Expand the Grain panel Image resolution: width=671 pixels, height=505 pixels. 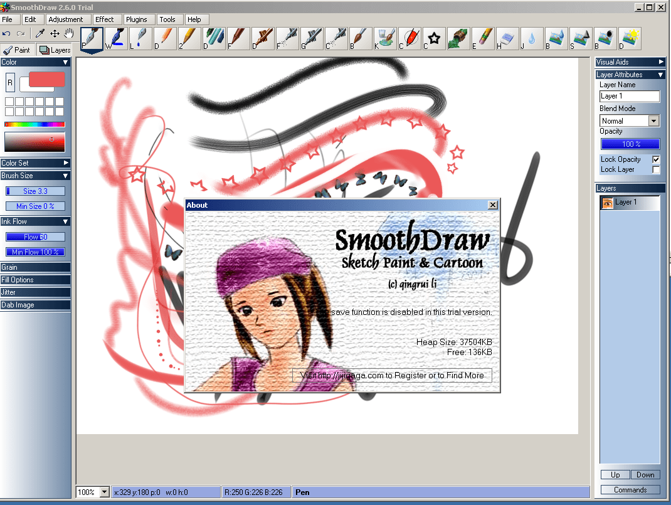[35, 267]
